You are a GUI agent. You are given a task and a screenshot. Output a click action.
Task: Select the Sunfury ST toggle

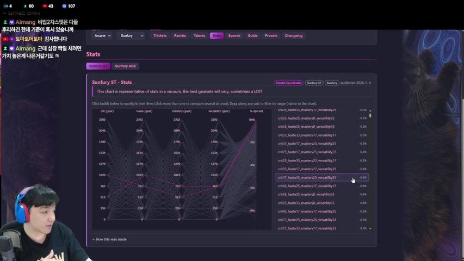(98, 66)
